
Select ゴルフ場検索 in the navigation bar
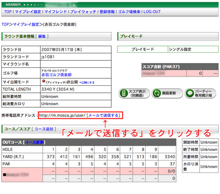(129, 12)
